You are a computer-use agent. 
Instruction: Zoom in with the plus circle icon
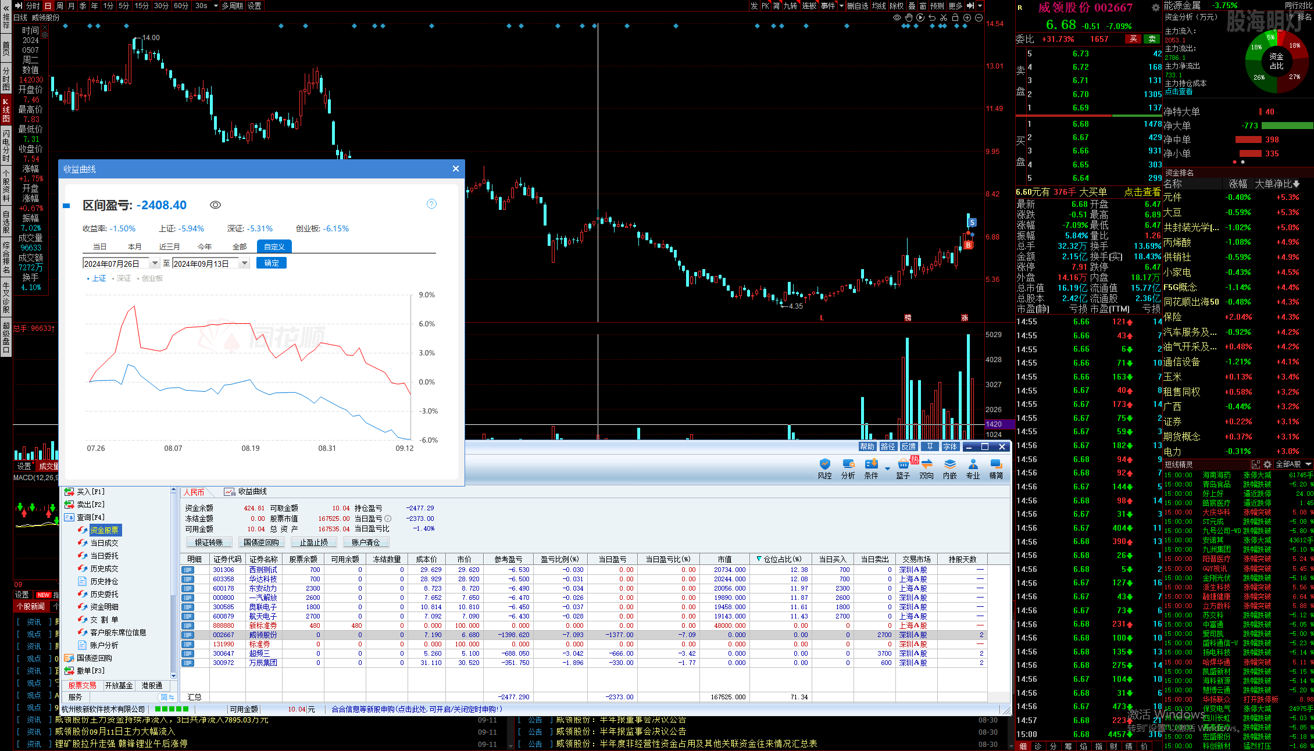click(x=967, y=17)
